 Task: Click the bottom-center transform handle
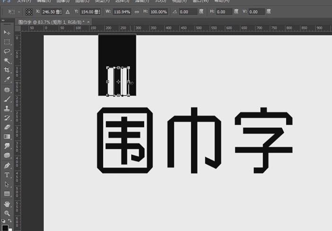118,95
